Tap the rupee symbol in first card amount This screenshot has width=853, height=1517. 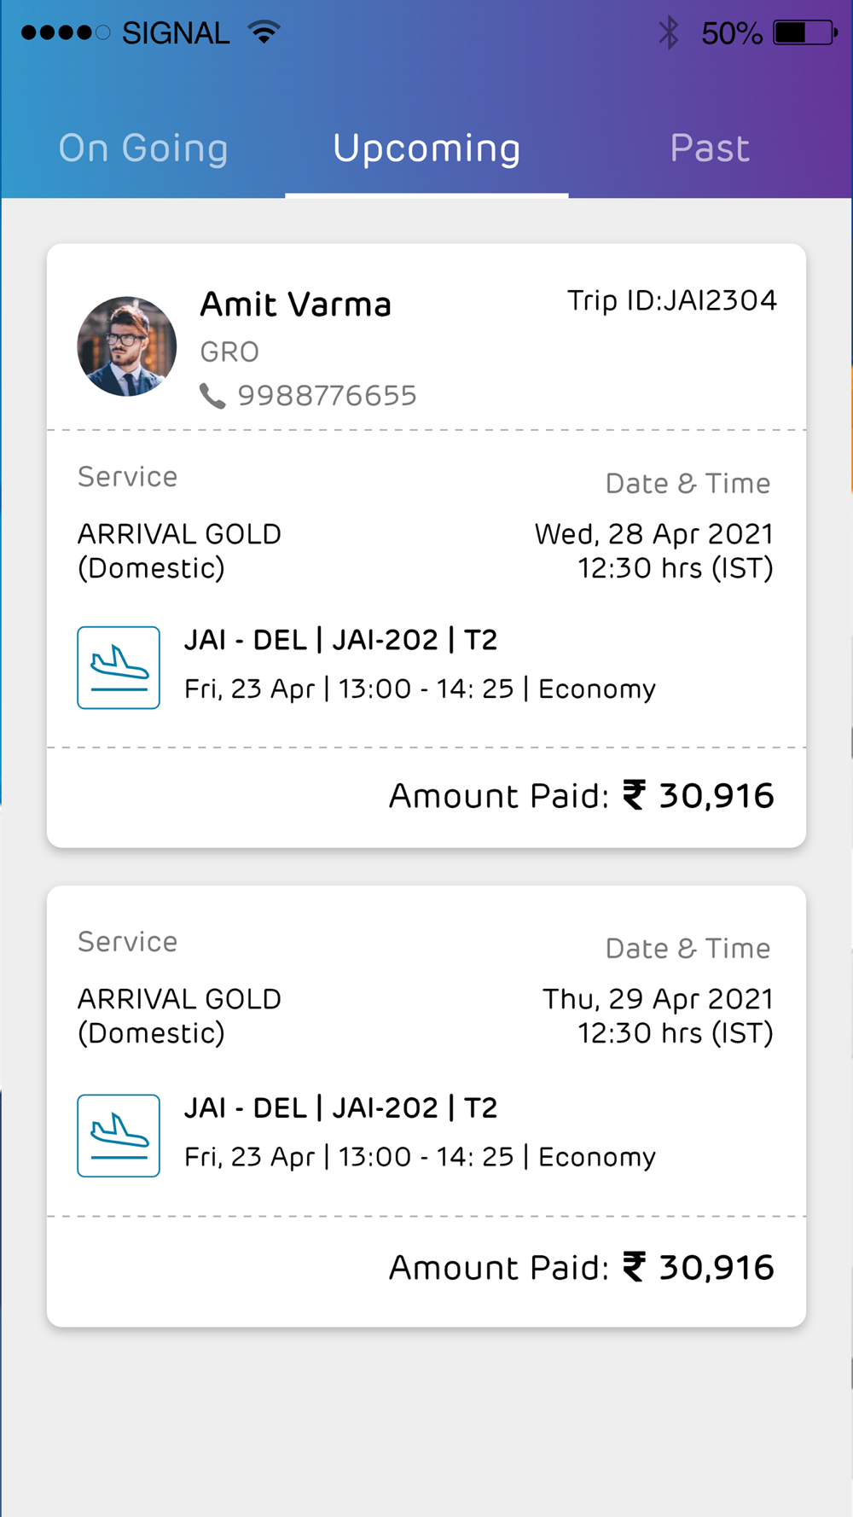pos(635,795)
